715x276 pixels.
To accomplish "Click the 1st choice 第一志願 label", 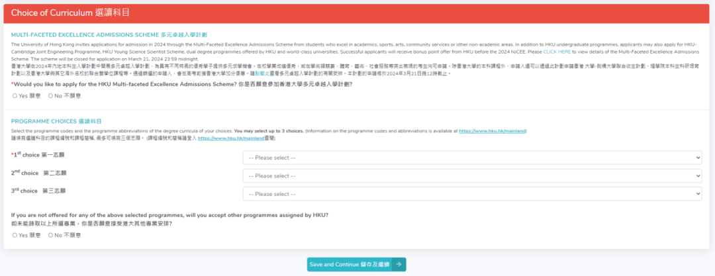I will pyautogui.click(x=37, y=155).
